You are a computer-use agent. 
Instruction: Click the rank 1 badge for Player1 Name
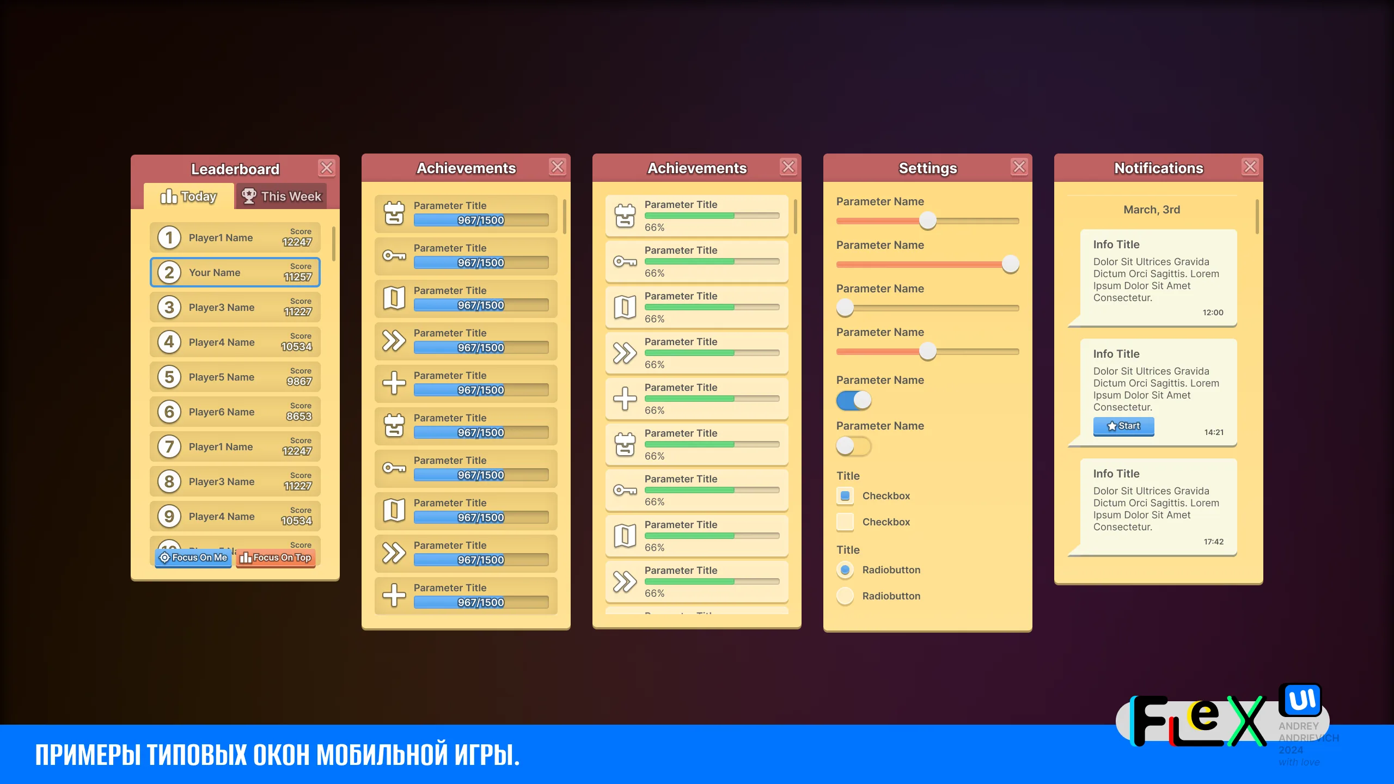tap(169, 237)
